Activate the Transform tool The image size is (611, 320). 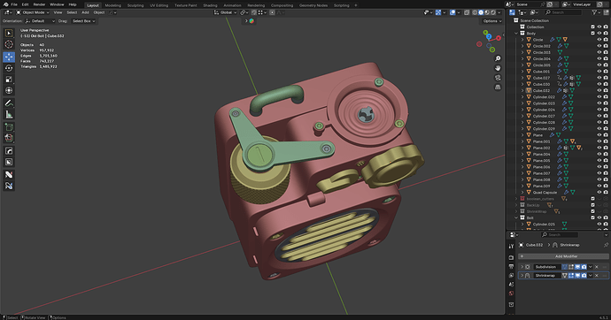point(9,90)
